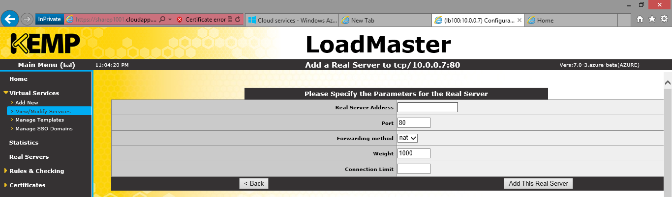This screenshot has height=197, width=672.
Task: Open the Home main menu item
Action: click(18, 79)
